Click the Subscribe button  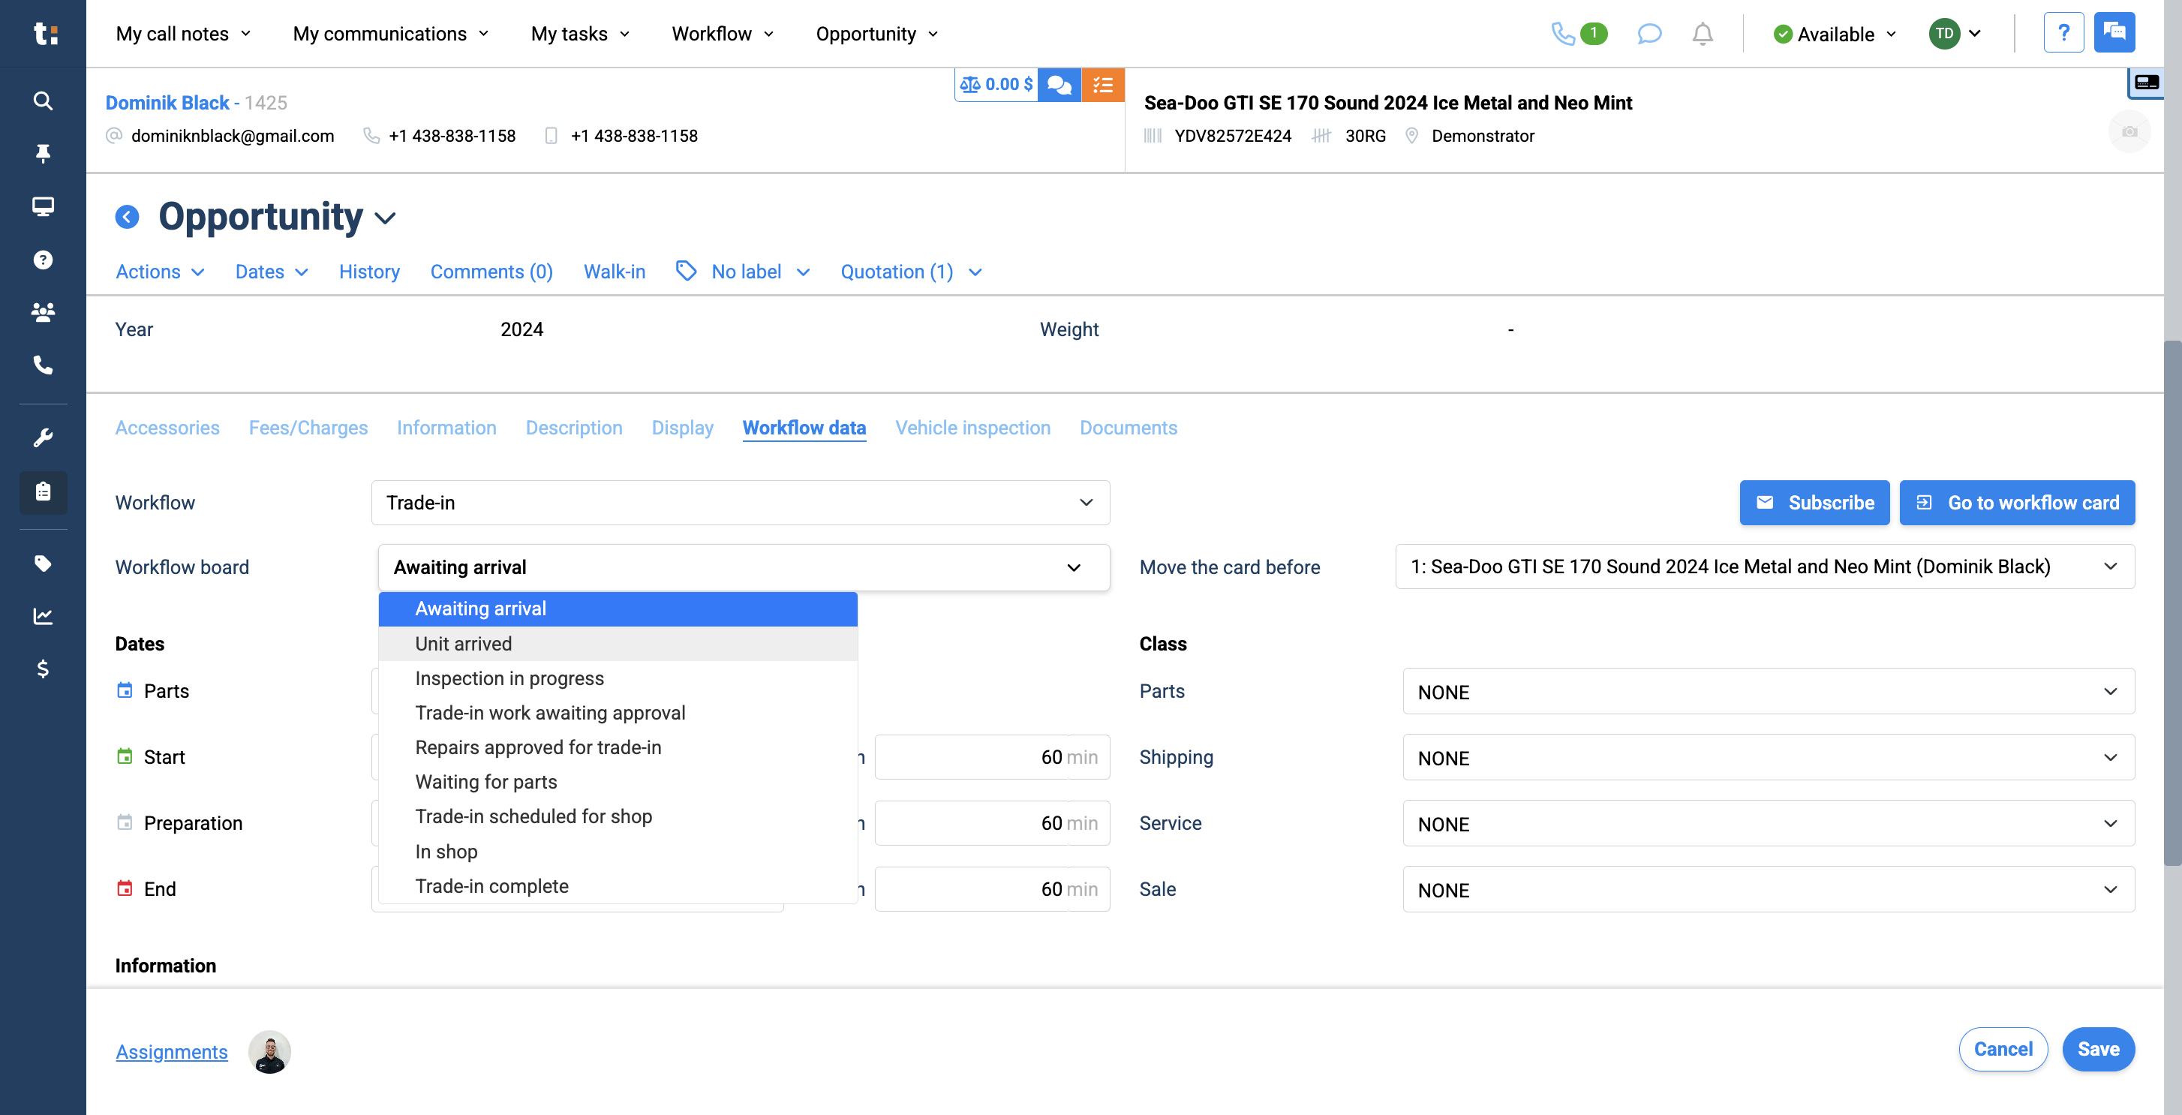pyautogui.click(x=1814, y=503)
